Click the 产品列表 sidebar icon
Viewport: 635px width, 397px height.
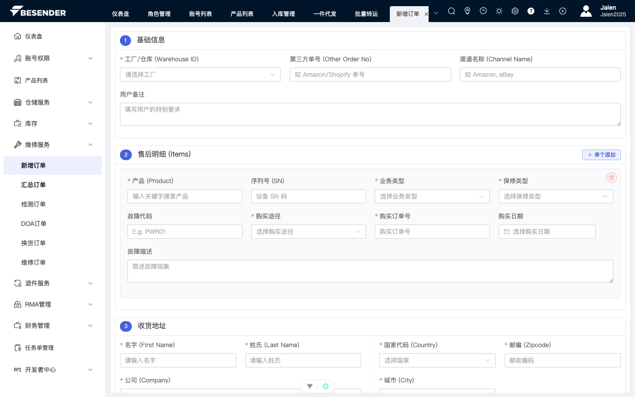coord(18,80)
